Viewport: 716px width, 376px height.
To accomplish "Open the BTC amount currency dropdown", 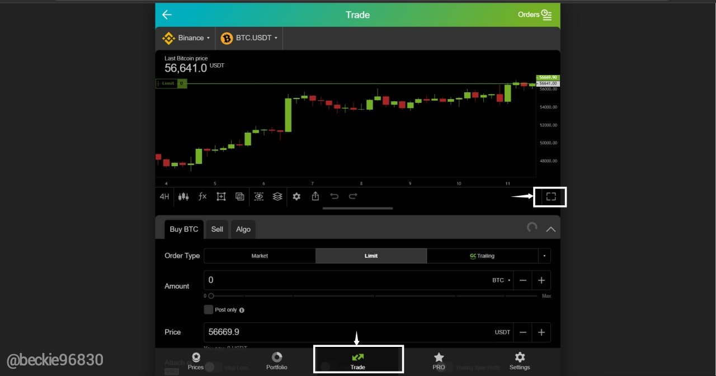I will click(501, 280).
